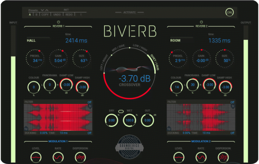Click Reverb 1 DAMP HIGH knob
This screenshot has width=259, height=164.
pyautogui.click(x=82, y=87)
